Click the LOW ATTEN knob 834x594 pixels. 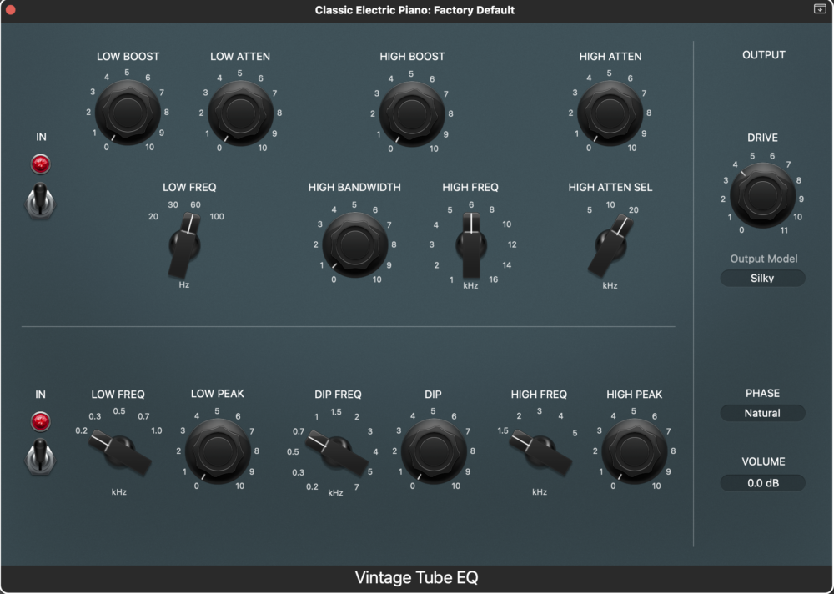click(240, 111)
